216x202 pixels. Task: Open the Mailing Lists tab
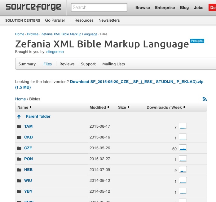pyautogui.click(x=113, y=64)
